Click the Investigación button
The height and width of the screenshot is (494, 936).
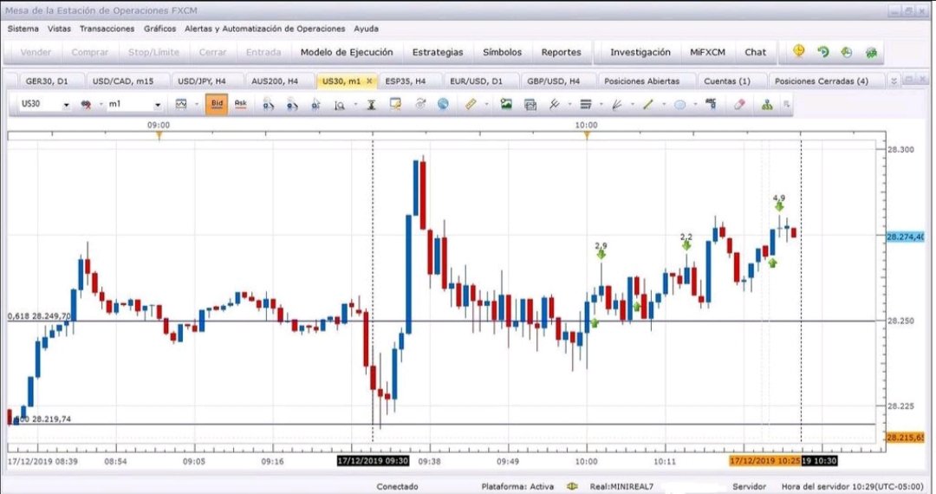coord(640,53)
